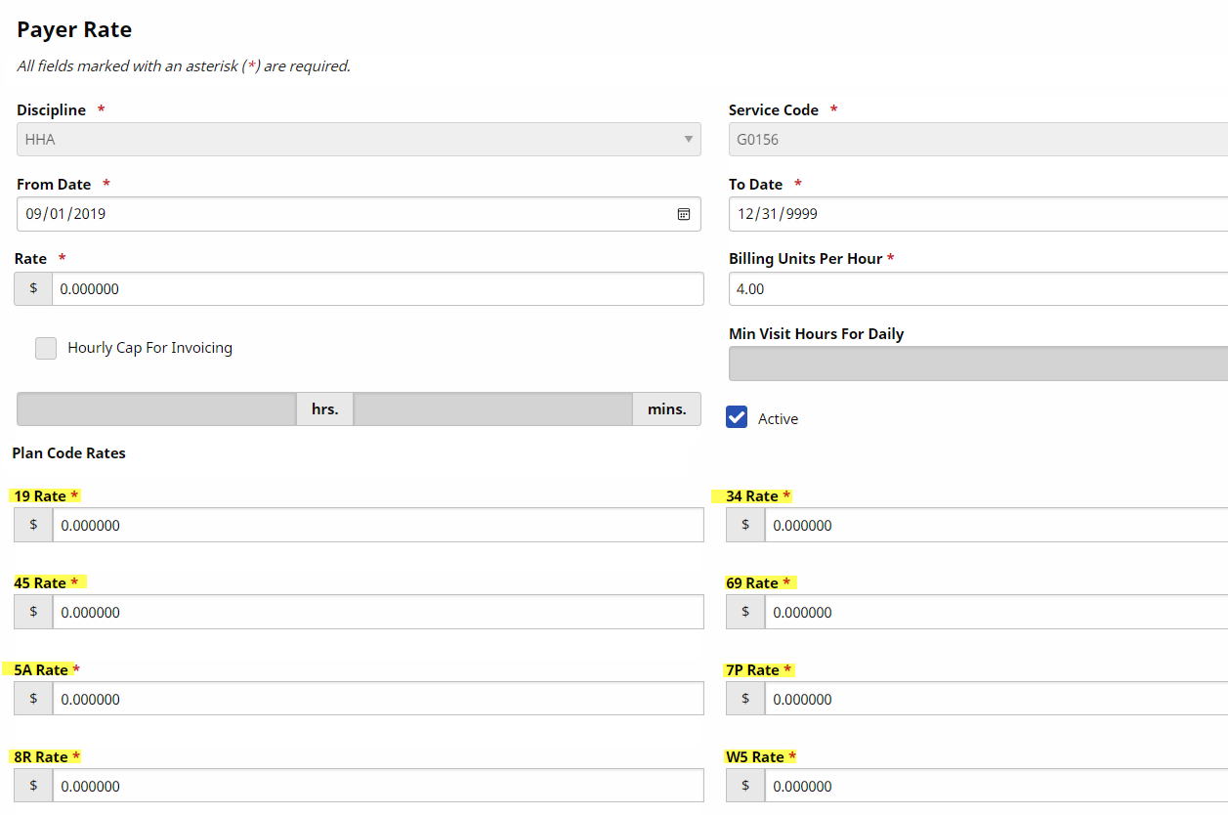This screenshot has width=1228, height=815.
Task: Click the 19 Rate input field
Action: click(x=377, y=526)
